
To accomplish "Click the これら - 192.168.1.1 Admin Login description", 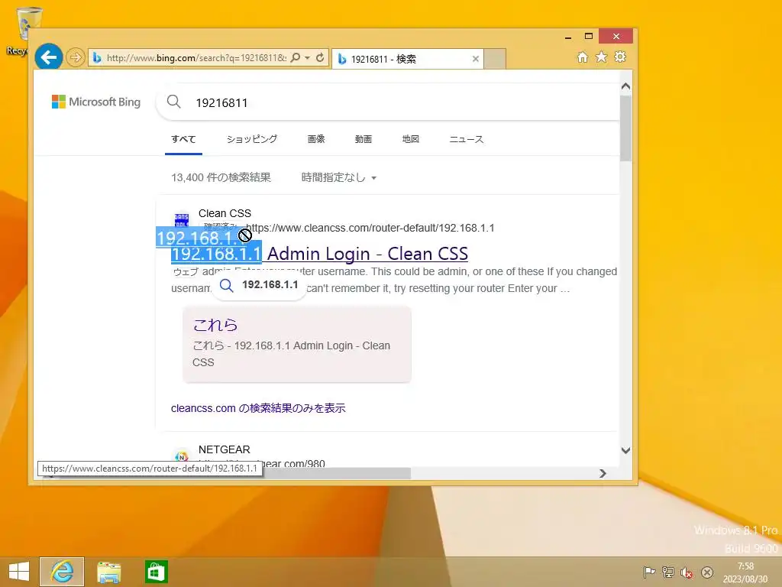I will click(291, 354).
